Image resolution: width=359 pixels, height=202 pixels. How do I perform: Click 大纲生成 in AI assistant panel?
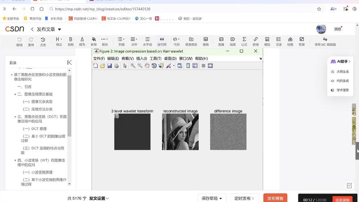(x=340, y=72)
